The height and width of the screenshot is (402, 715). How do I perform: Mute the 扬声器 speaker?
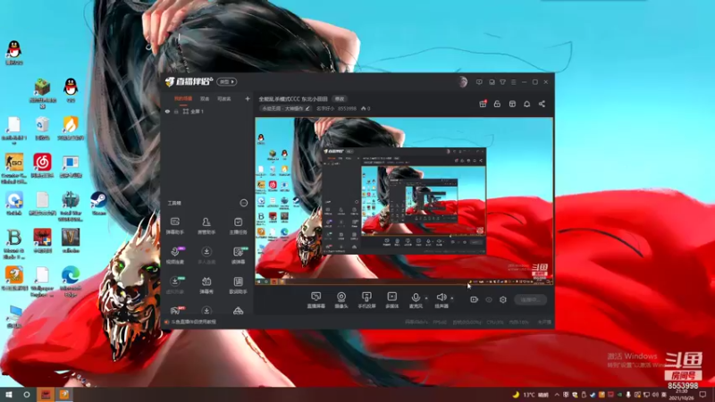point(441,300)
